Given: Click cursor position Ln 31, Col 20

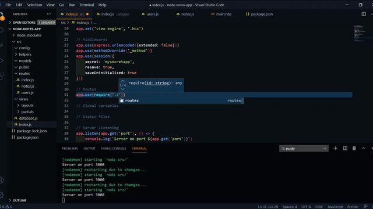Looking at the screenshot, I should [268, 207].
